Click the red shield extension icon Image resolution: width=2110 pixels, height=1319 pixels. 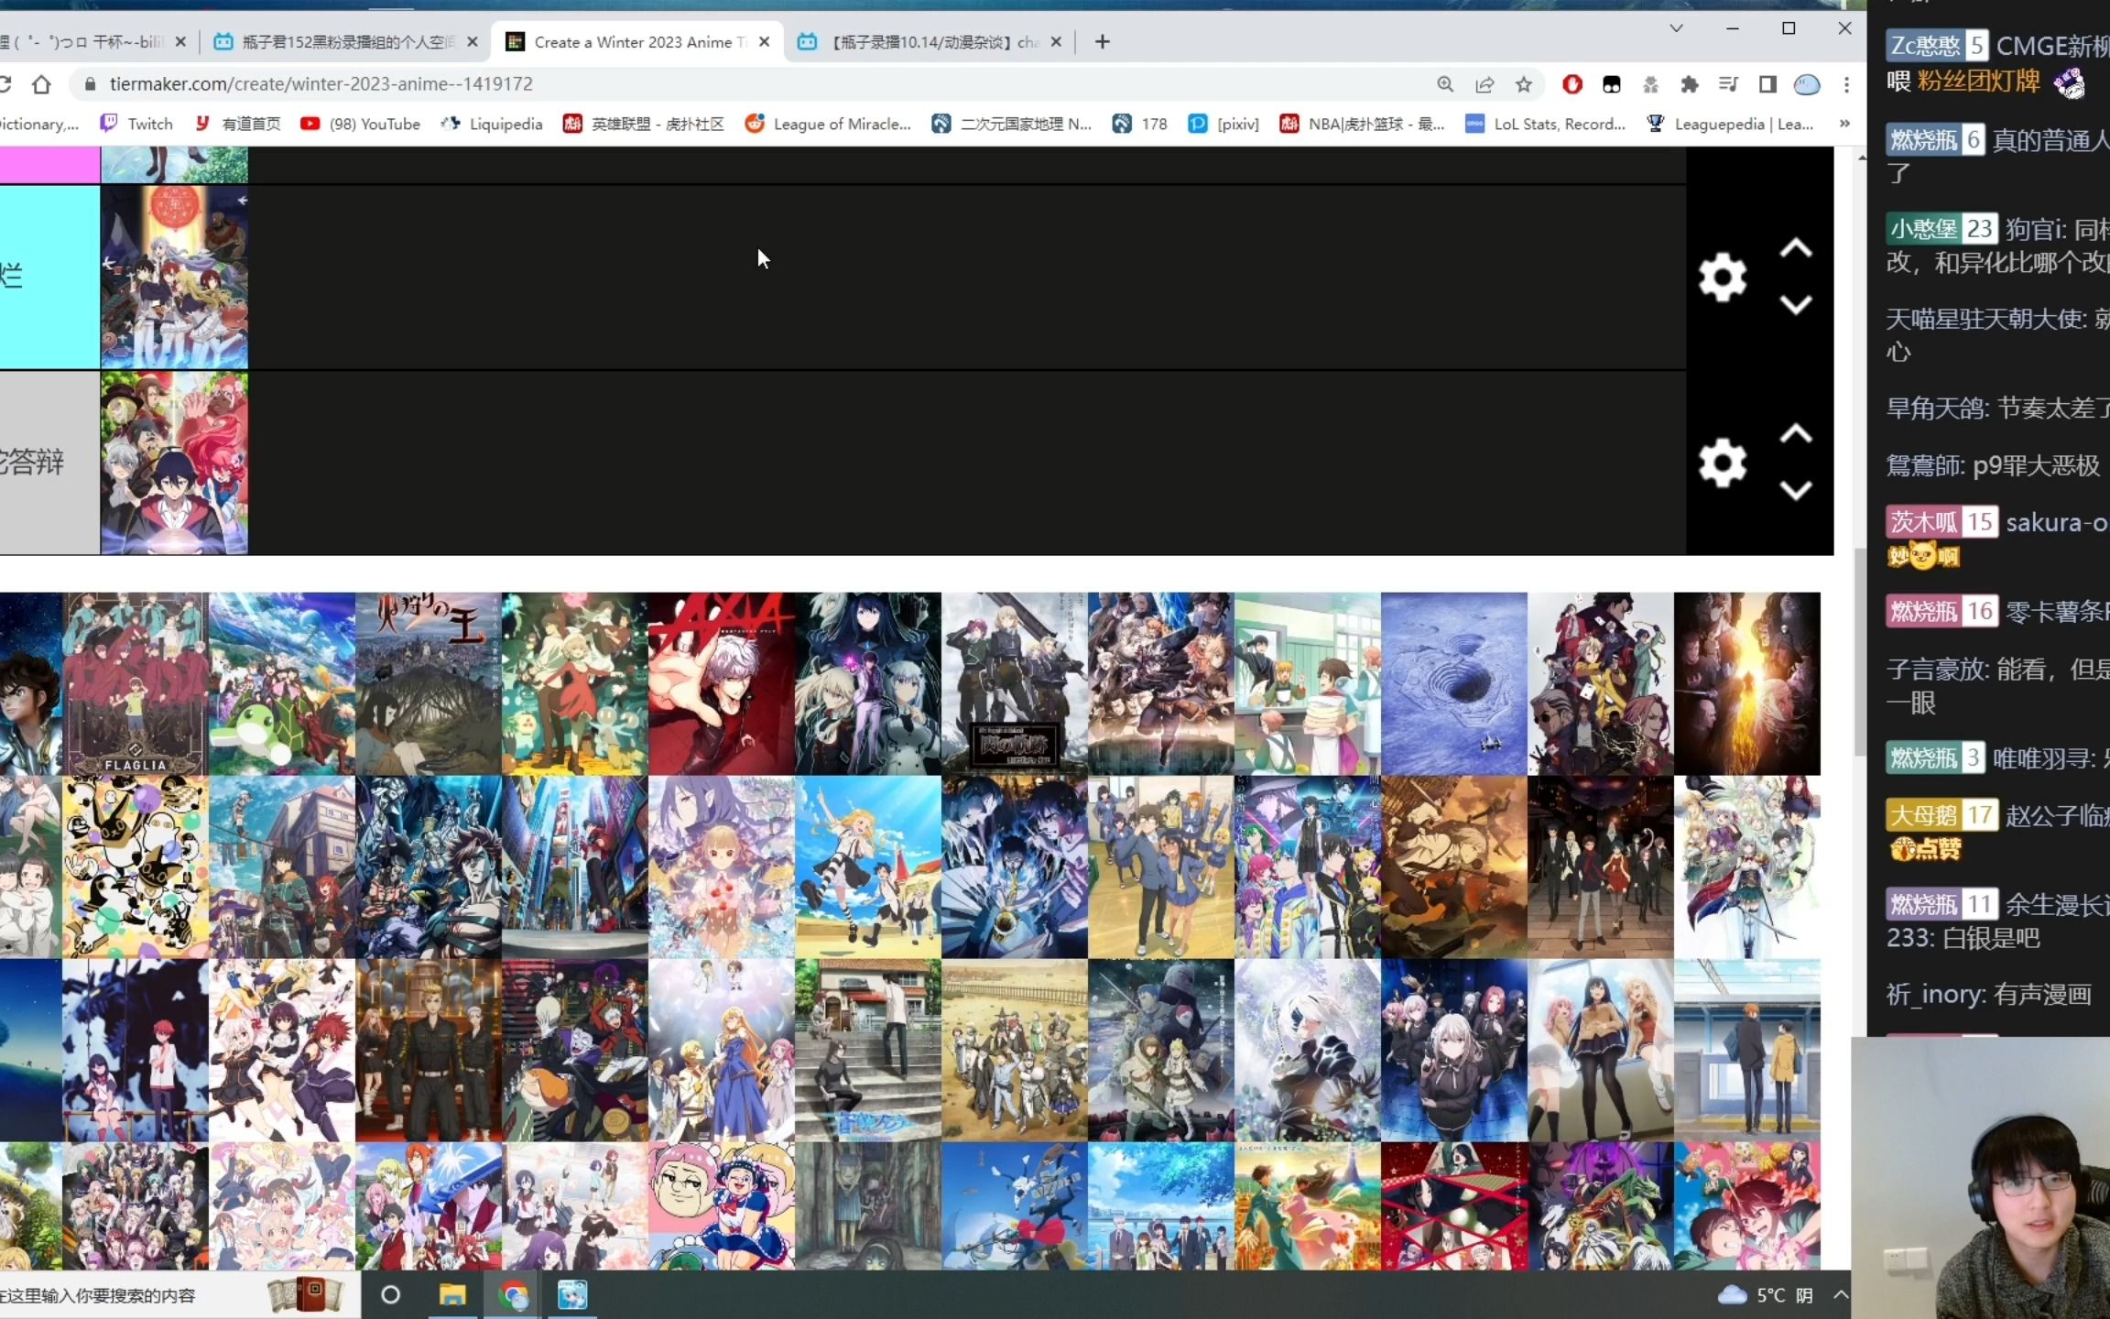click(x=1572, y=84)
